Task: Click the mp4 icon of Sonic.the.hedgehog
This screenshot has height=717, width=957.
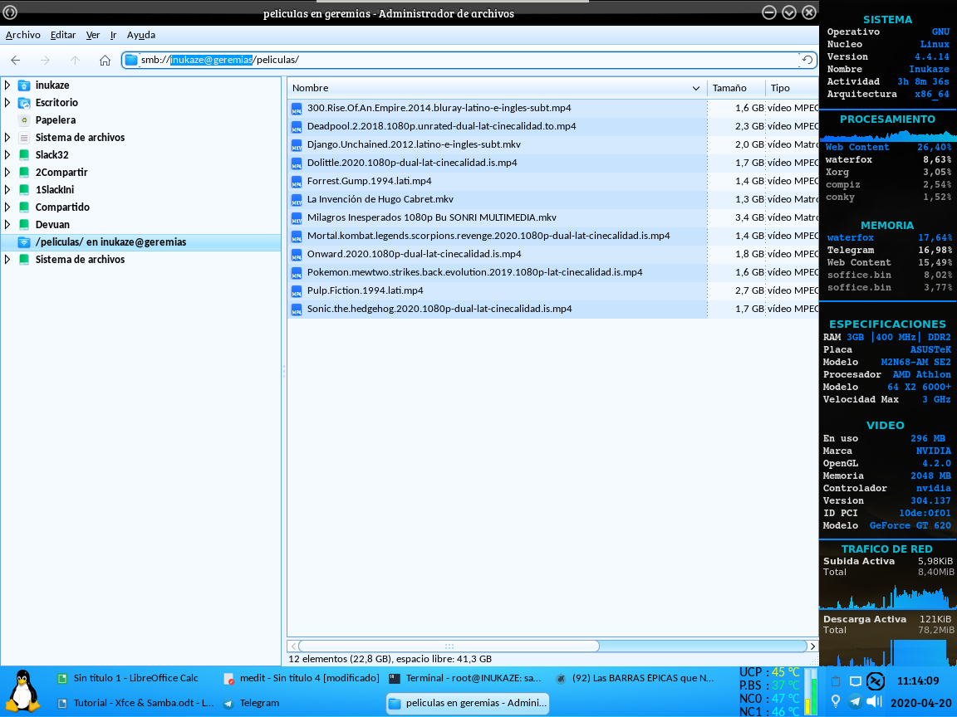Action: point(297,310)
